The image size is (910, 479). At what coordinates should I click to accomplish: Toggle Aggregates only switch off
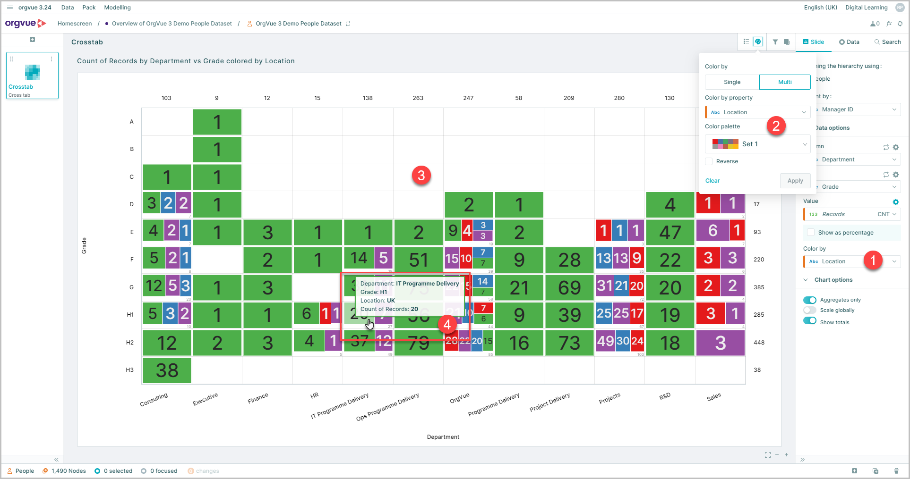(x=810, y=300)
